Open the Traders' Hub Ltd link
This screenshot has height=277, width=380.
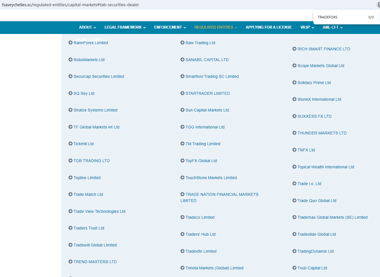point(200,234)
